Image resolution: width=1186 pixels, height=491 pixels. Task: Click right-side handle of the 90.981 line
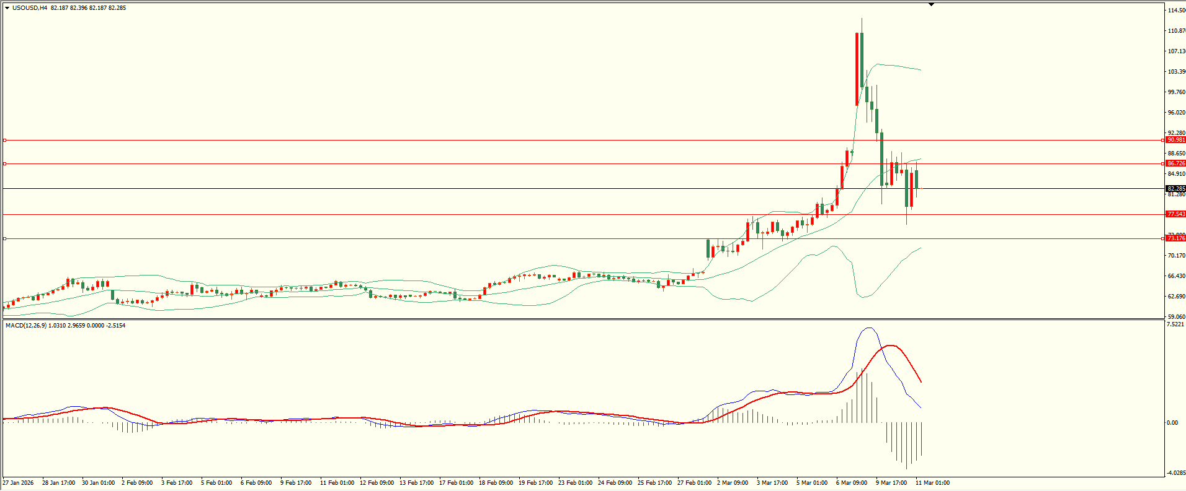1162,141
